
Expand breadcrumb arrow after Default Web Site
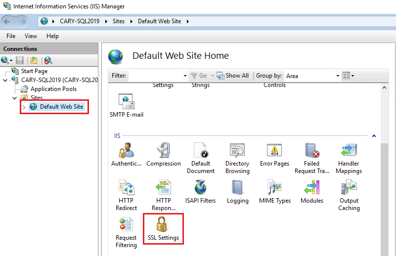(x=188, y=21)
